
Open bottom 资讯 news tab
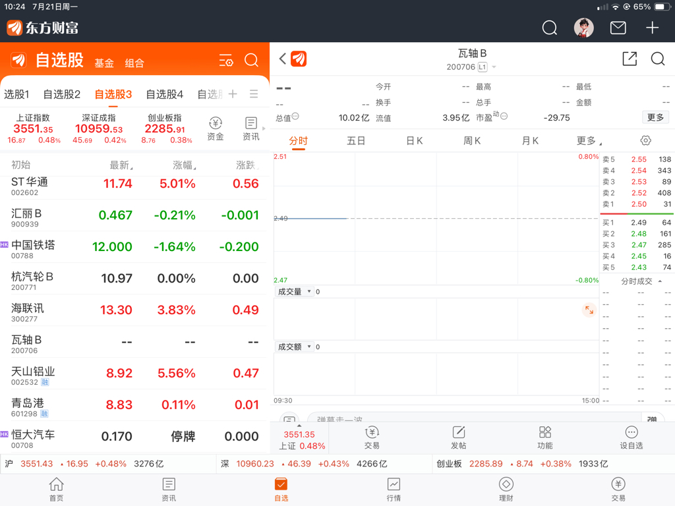tap(169, 490)
